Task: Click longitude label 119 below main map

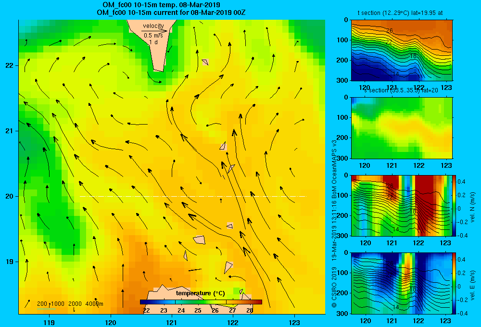Action: tap(49, 322)
